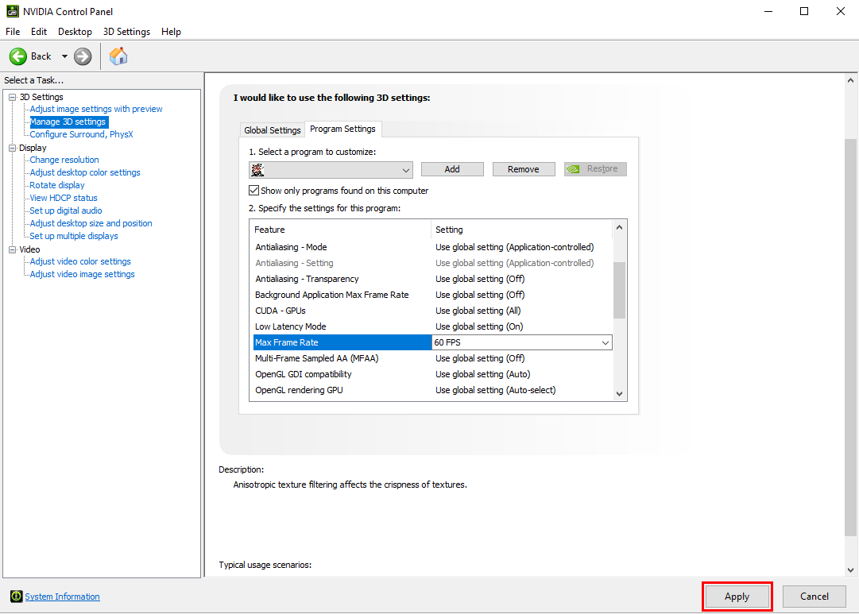Collapse the 3D Settings tree node
The height and width of the screenshot is (614, 859).
coord(12,97)
